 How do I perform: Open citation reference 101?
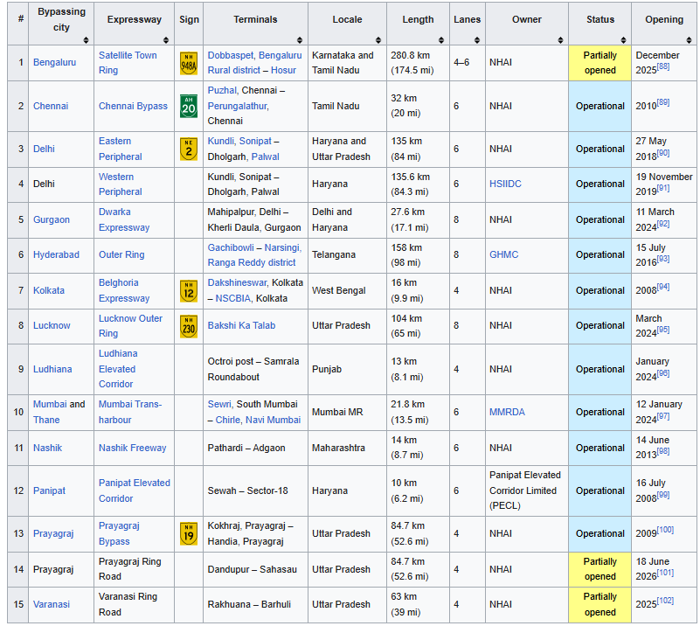[666, 573]
